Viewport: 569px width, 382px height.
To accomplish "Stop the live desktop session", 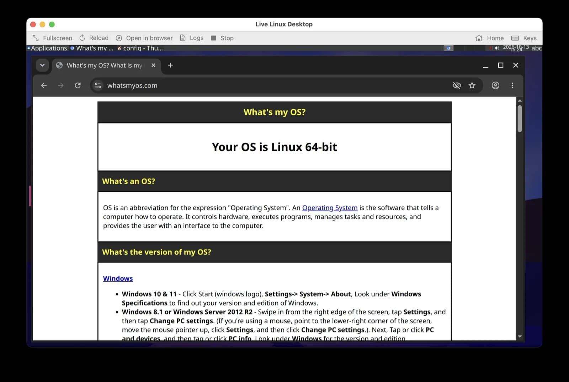I will tap(222, 38).
